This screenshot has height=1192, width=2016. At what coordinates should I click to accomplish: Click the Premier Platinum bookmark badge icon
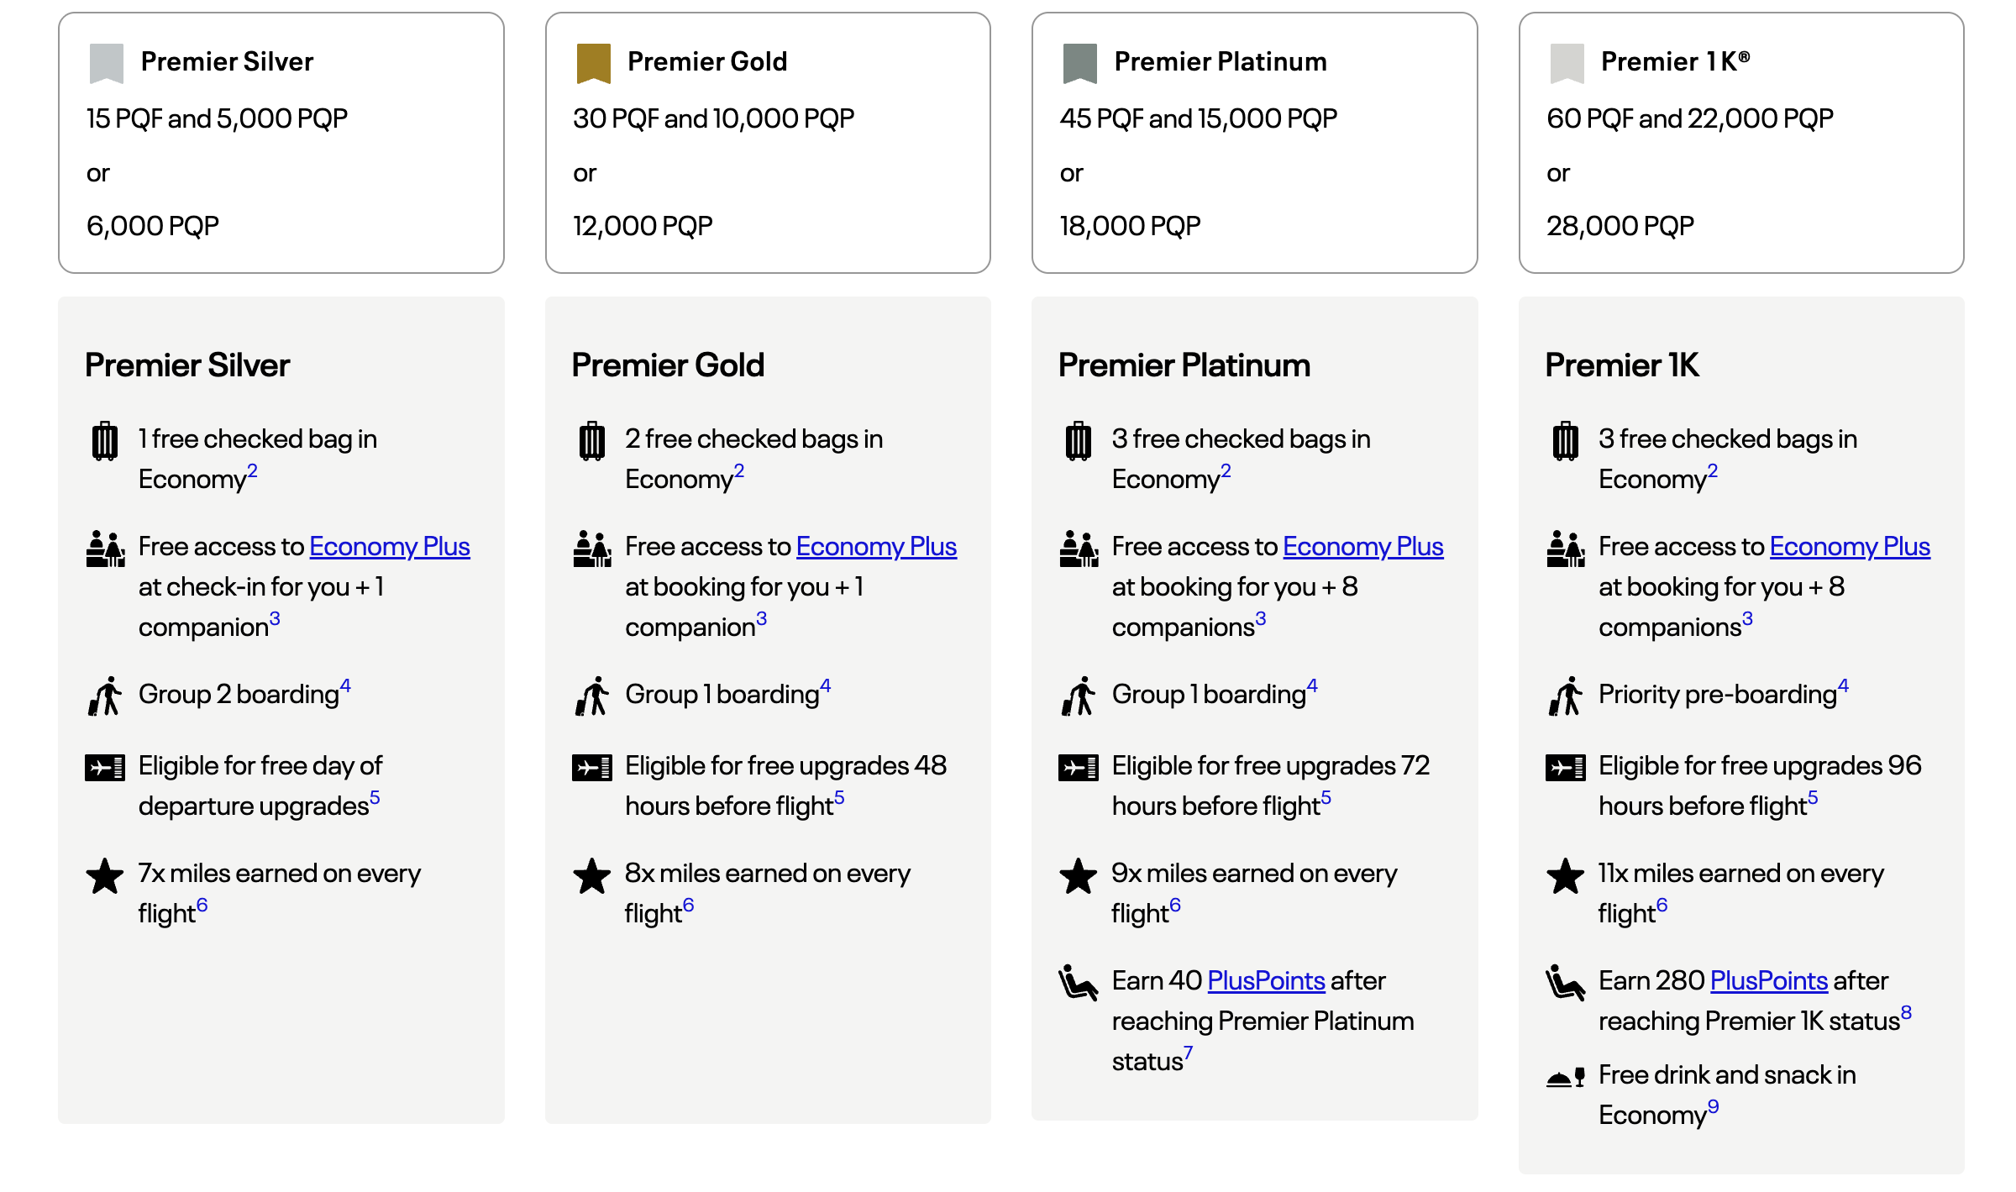(1079, 63)
